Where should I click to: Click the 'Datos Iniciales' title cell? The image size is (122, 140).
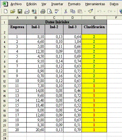[x=57, y=22]
